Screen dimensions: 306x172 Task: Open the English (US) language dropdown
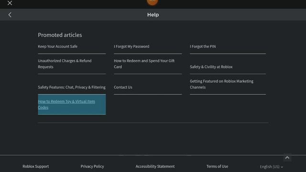[271, 167]
